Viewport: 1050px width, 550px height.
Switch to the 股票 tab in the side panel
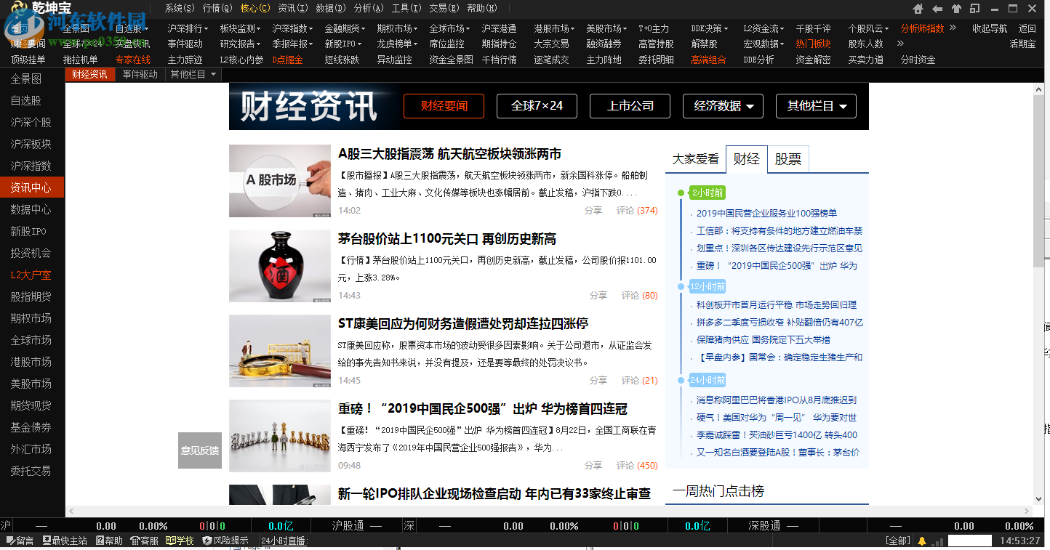(788, 159)
